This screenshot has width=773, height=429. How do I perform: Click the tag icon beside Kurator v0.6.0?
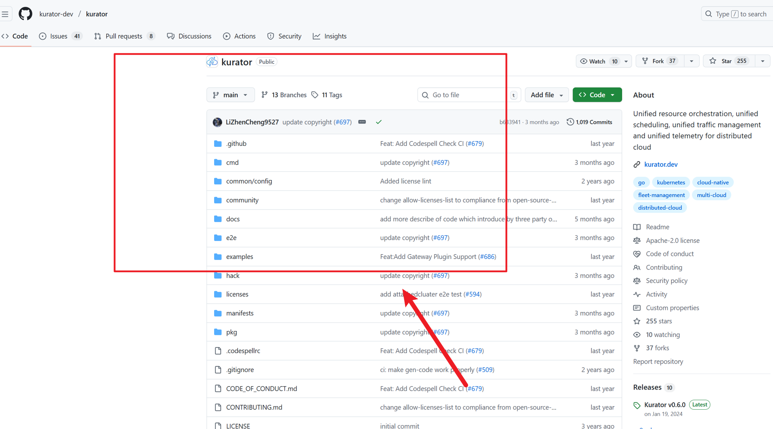pyautogui.click(x=637, y=405)
